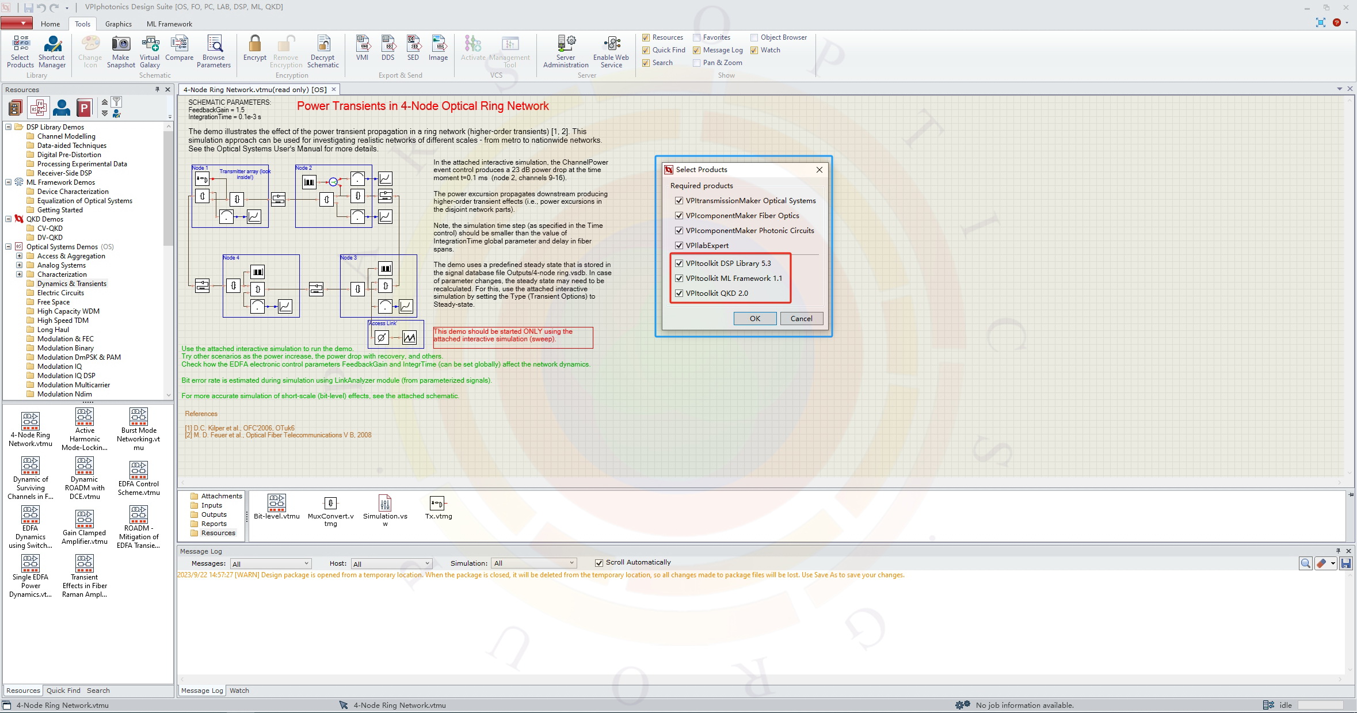
Task: Click Cancel in Select Products dialog
Action: click(x=801, y=319)
